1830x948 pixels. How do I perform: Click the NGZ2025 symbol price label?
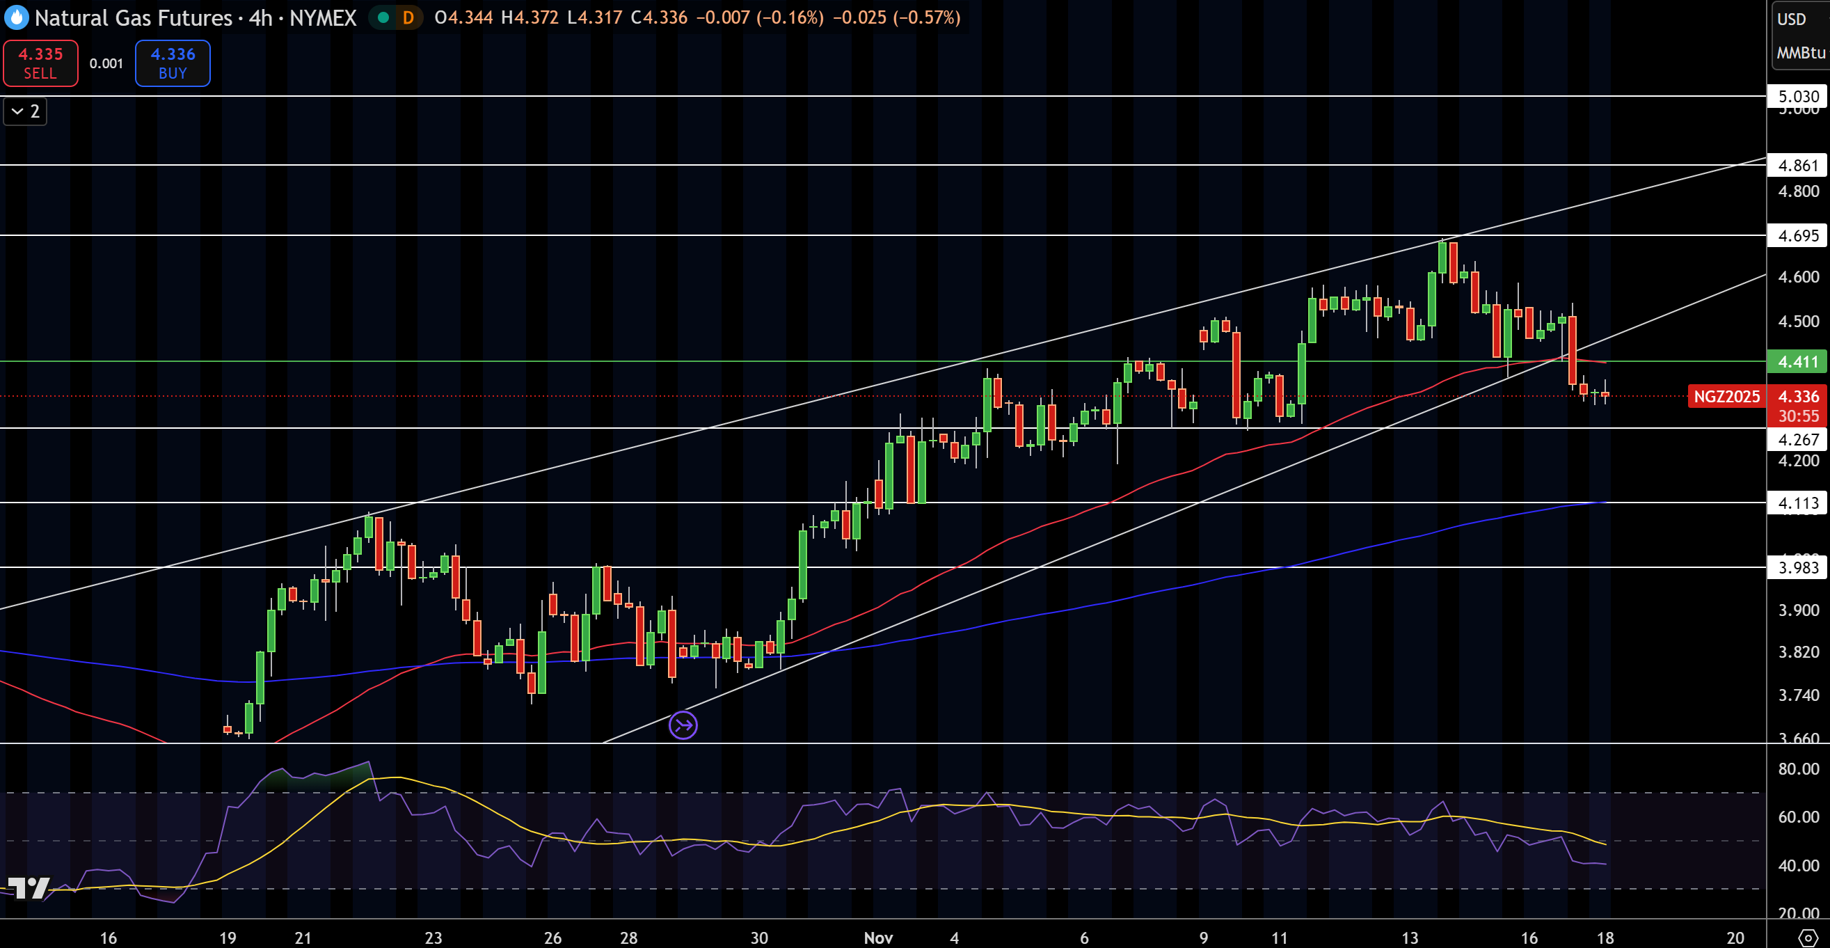coord(1726,397)
